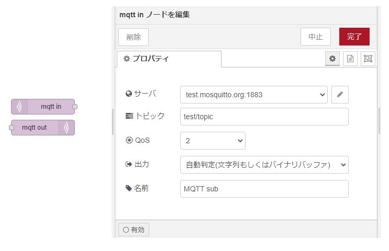Open the 出力 output format dropdown
The image size is (389, 251).
264,165
